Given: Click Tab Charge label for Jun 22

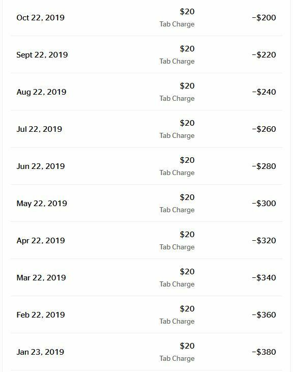Looking at the screenshot, I should click(x=177, y=173).
